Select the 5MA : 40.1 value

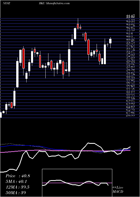coord(16,182)
